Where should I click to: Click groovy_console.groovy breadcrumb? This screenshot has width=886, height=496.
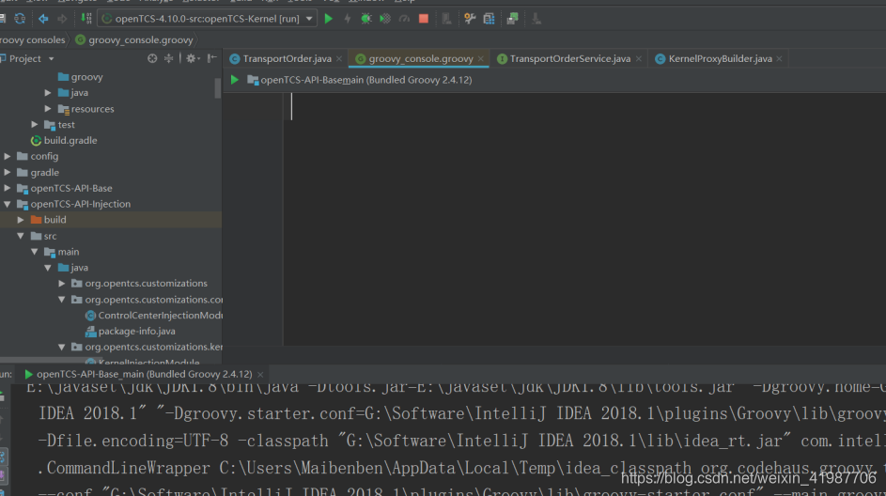tap(134, 39)
